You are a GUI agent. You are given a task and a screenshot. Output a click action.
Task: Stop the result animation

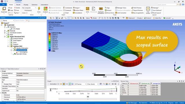pyautogui.click(x=64, y=84)
